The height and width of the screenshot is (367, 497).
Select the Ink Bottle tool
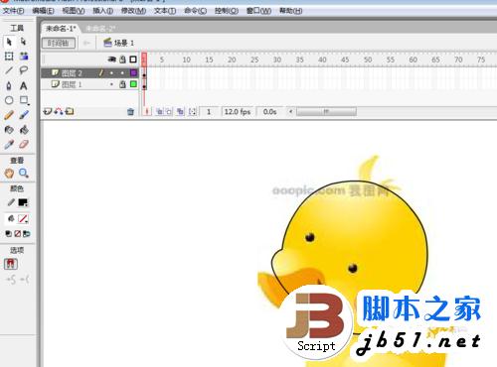click(x=9, y=130)
